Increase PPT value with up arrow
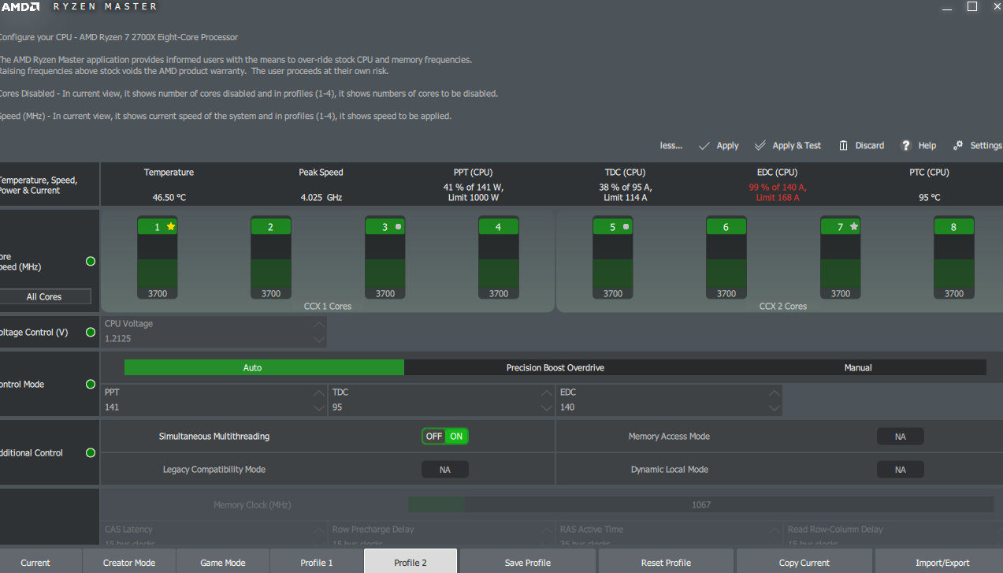Image resolution: width=1003 pixels, height=573 pixels. (318, 393)
